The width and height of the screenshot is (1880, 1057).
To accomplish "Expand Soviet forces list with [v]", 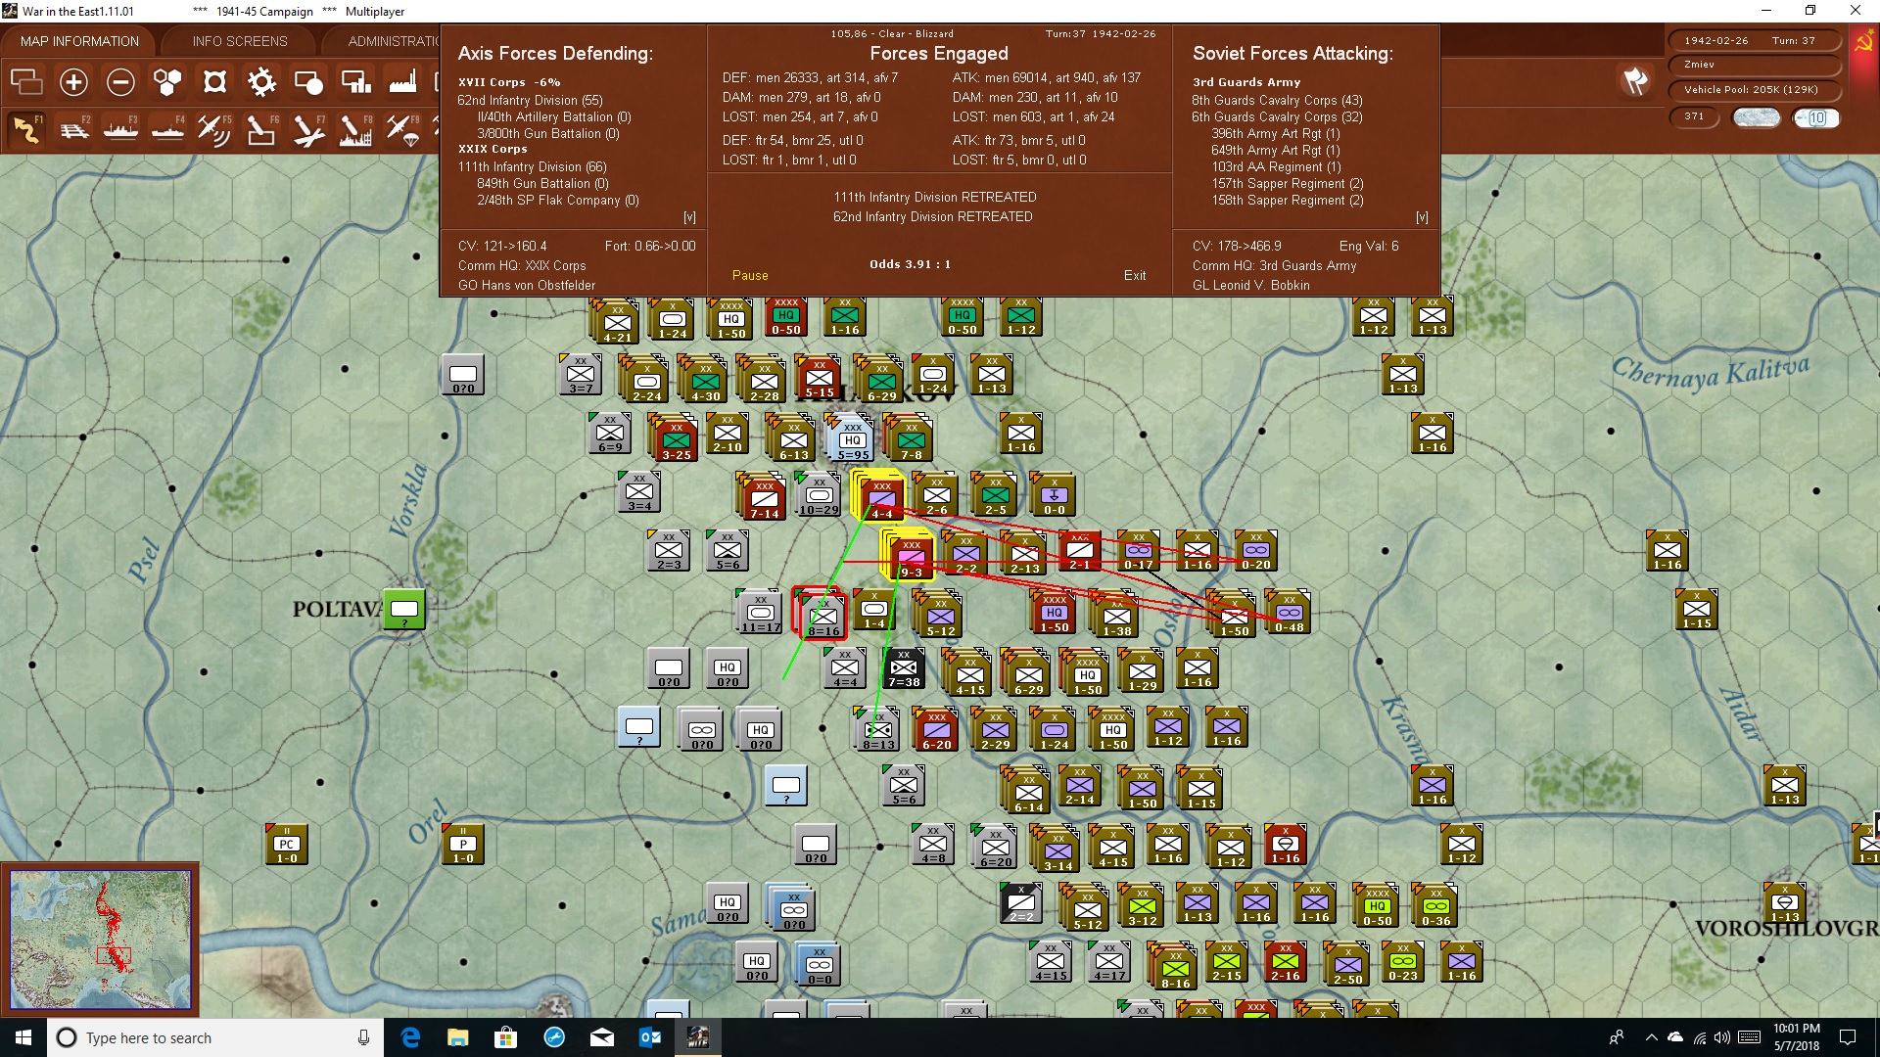I will (x=1422, y=217).
